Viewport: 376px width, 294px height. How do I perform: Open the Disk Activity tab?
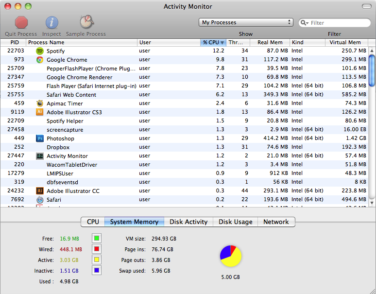tap(188, 222)
